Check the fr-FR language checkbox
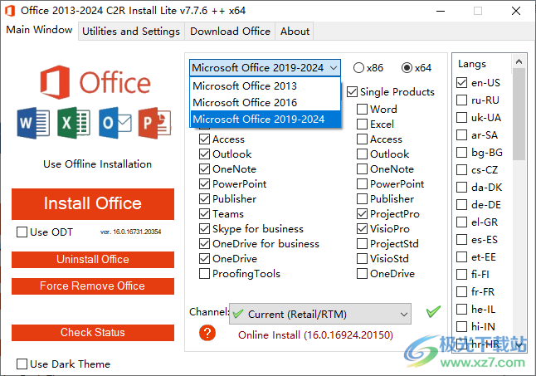The width and height of the screenshot is (536, 376). point(462,292)
